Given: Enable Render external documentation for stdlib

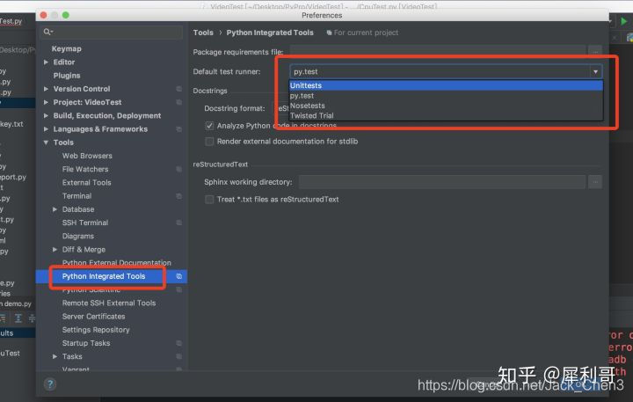Looking at the screenshot, I should click(x=209, y=142).
